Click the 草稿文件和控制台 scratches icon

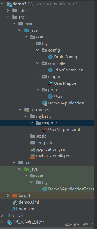9,222
